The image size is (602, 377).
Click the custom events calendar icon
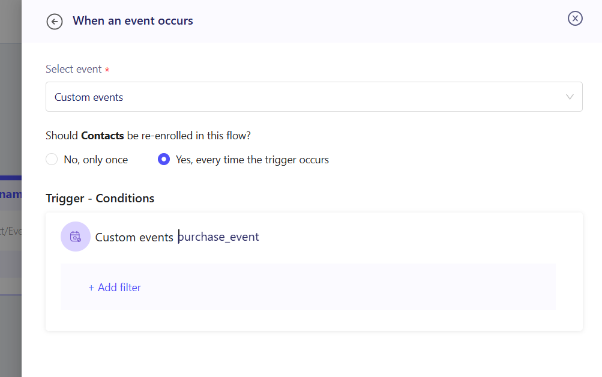tap(76, 237)
